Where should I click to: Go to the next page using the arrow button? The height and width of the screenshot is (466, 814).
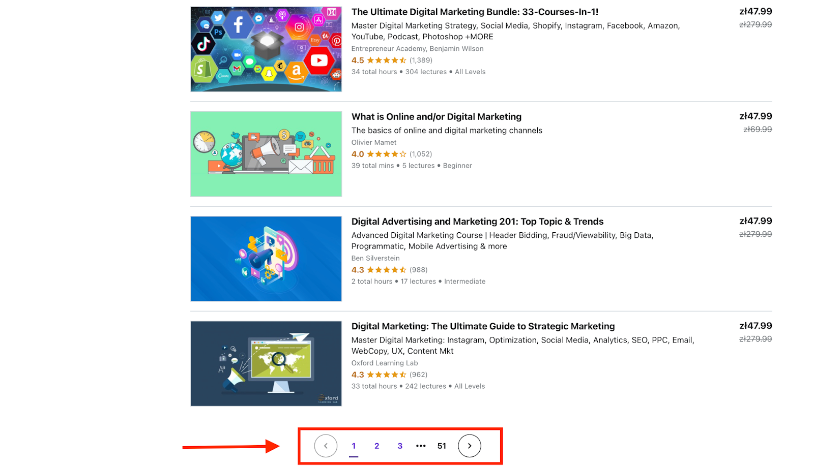coord(469,446)
